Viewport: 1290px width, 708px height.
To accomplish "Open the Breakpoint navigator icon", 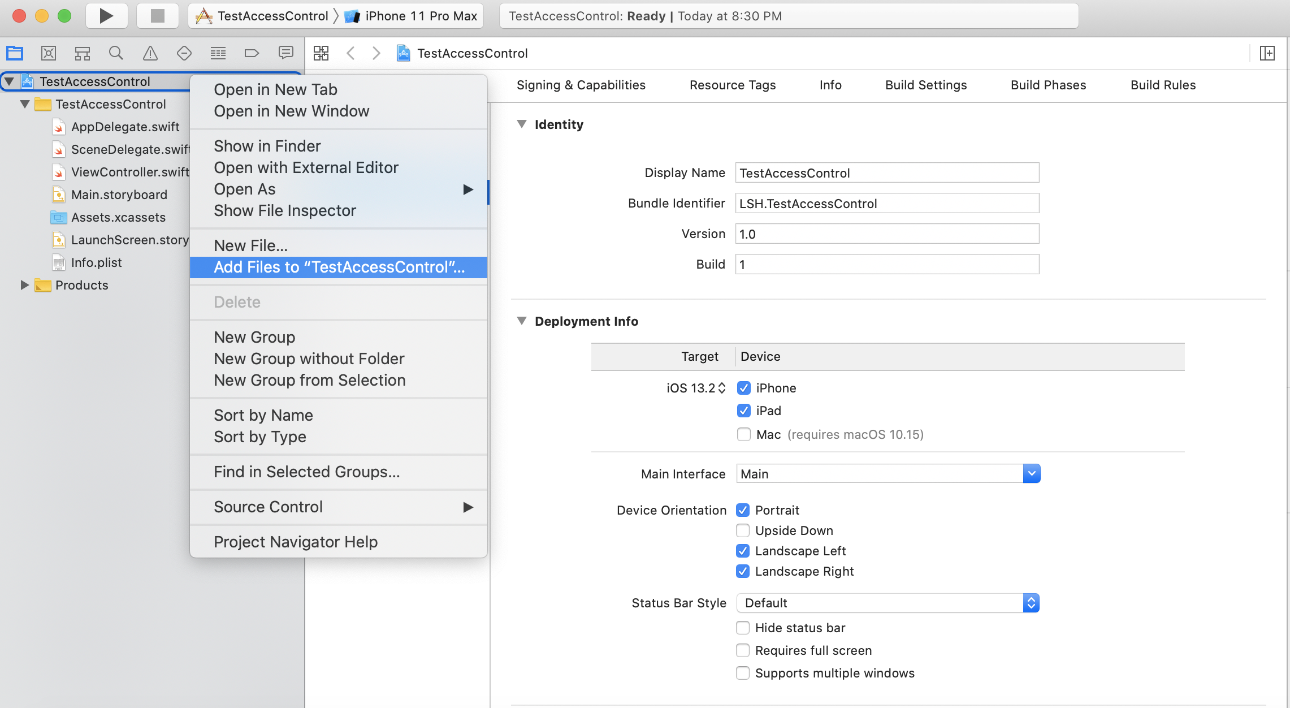I will (252, 53).
